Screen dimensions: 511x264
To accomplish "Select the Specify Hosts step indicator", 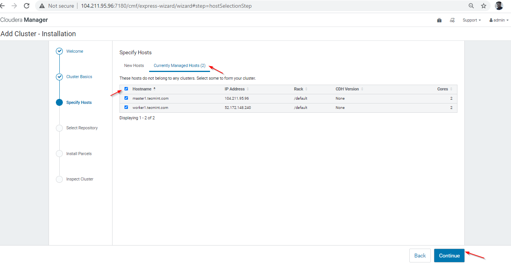I will tap(59, 102).
